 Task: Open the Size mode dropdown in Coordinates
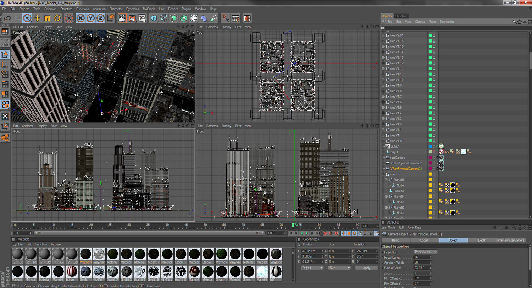(x=339, y=268)
